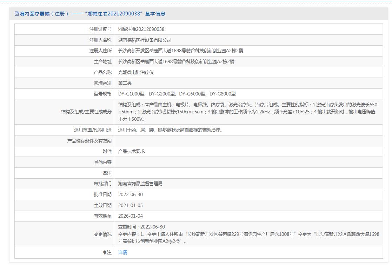Open the 详情 link
This screenshot has width=392, height=265.
123,252
